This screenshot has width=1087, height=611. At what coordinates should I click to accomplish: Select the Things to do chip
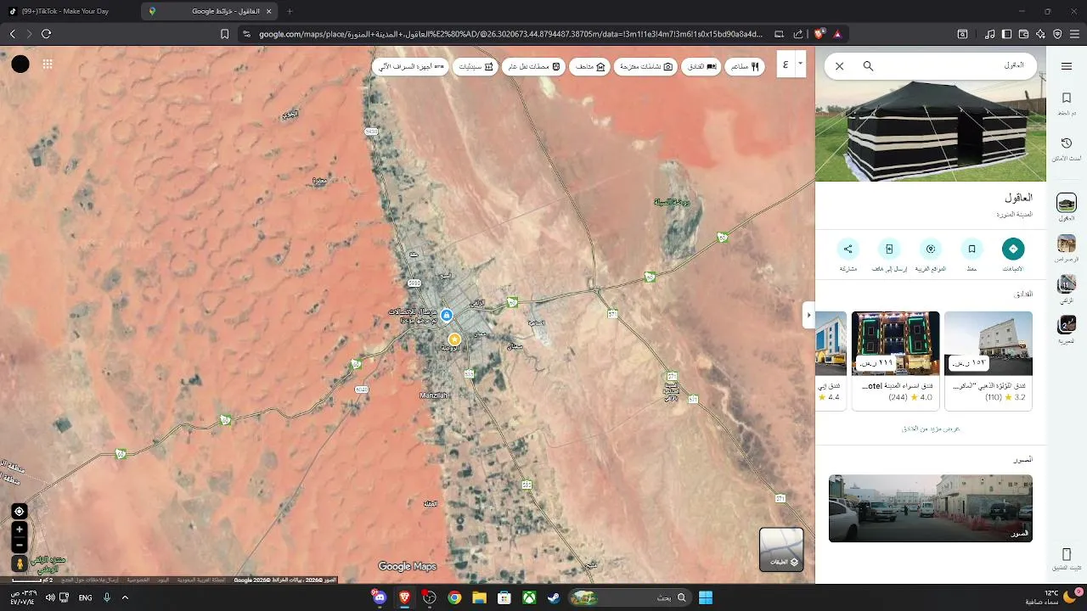pyautogui.click(x=645, y=66)
